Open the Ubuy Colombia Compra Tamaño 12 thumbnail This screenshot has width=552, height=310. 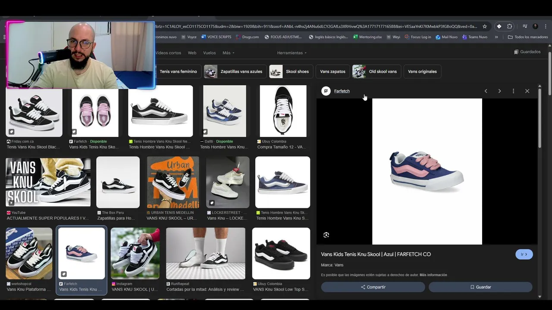click(x=283, y=111)
